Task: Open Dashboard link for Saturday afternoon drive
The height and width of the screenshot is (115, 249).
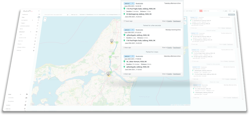Action: click(x=177, y=74)
